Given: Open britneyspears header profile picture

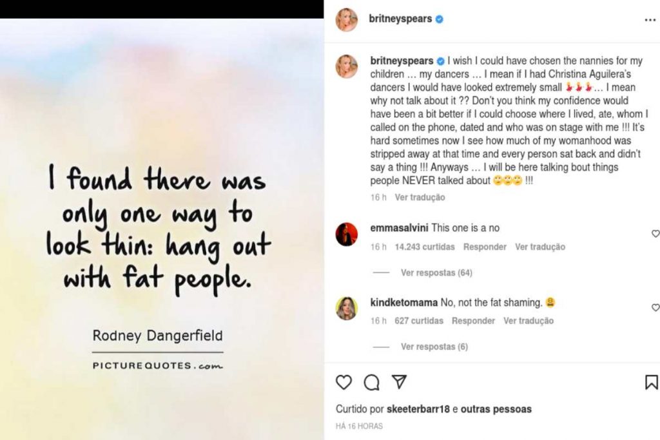Looking at the screenshot, I should [346, 20].
